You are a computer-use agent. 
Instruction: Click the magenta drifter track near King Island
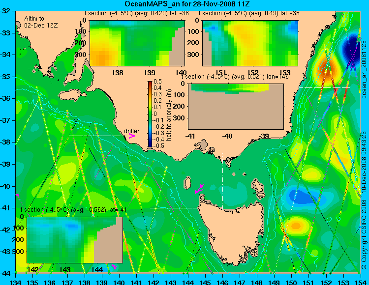[199, 189]
